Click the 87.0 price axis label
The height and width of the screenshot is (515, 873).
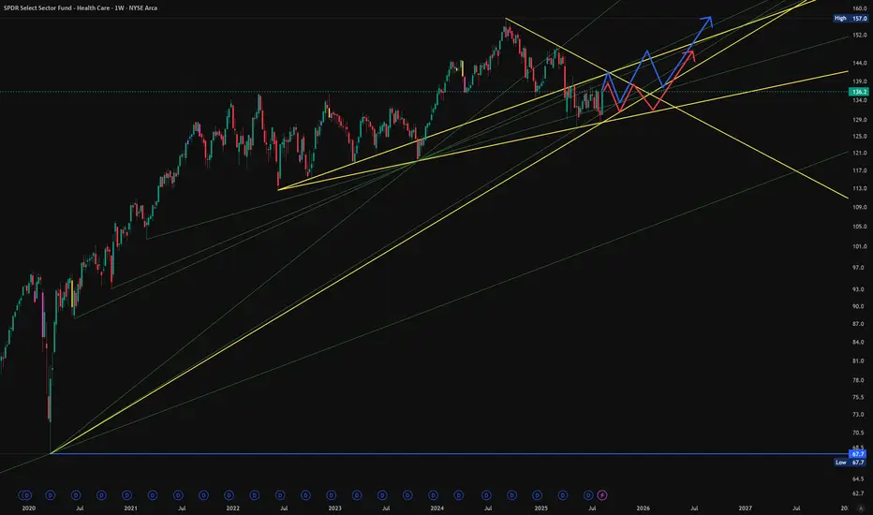coord(859,323)
